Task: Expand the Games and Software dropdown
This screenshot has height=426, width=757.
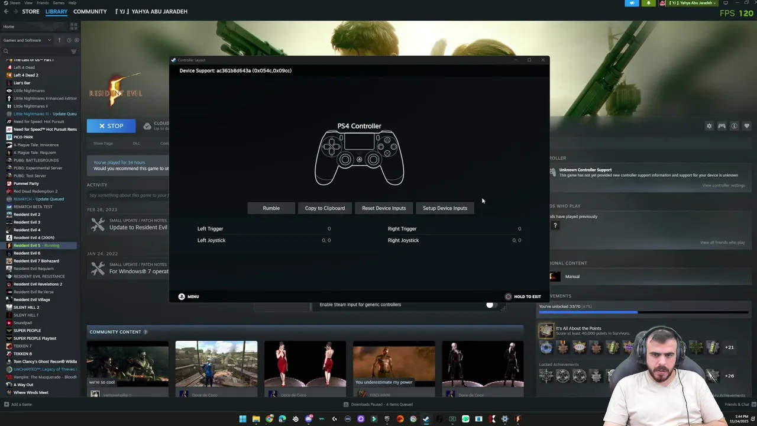Action: (x=27, y=40)
